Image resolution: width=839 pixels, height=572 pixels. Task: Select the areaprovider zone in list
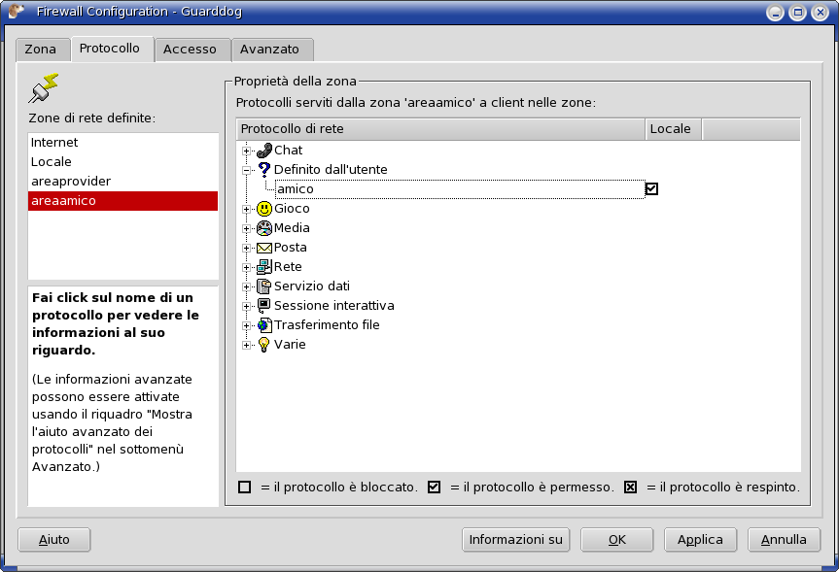(71, 182)
